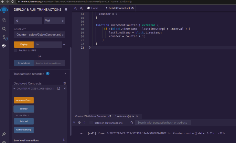Click the browser back arrow

[2, 2]
